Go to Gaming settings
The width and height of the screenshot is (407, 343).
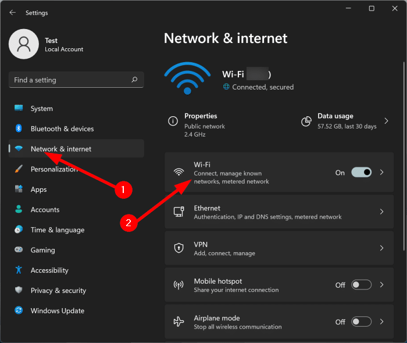point(76,250)
